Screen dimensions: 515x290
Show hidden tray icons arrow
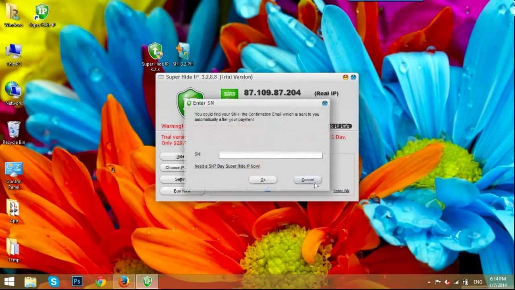point(429,282)
